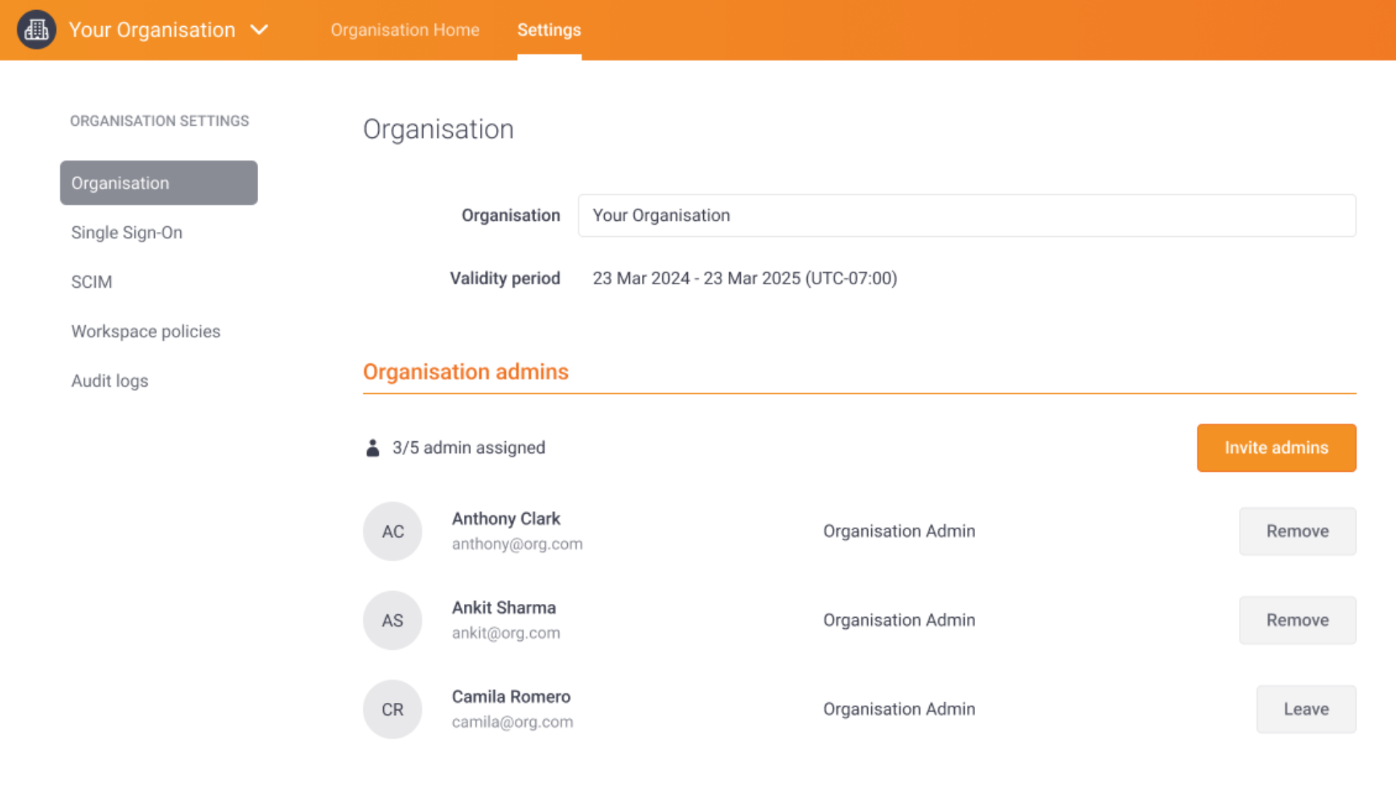Click Anthony Clark's AC avatar
The image size is (1396, 785).
392,531
